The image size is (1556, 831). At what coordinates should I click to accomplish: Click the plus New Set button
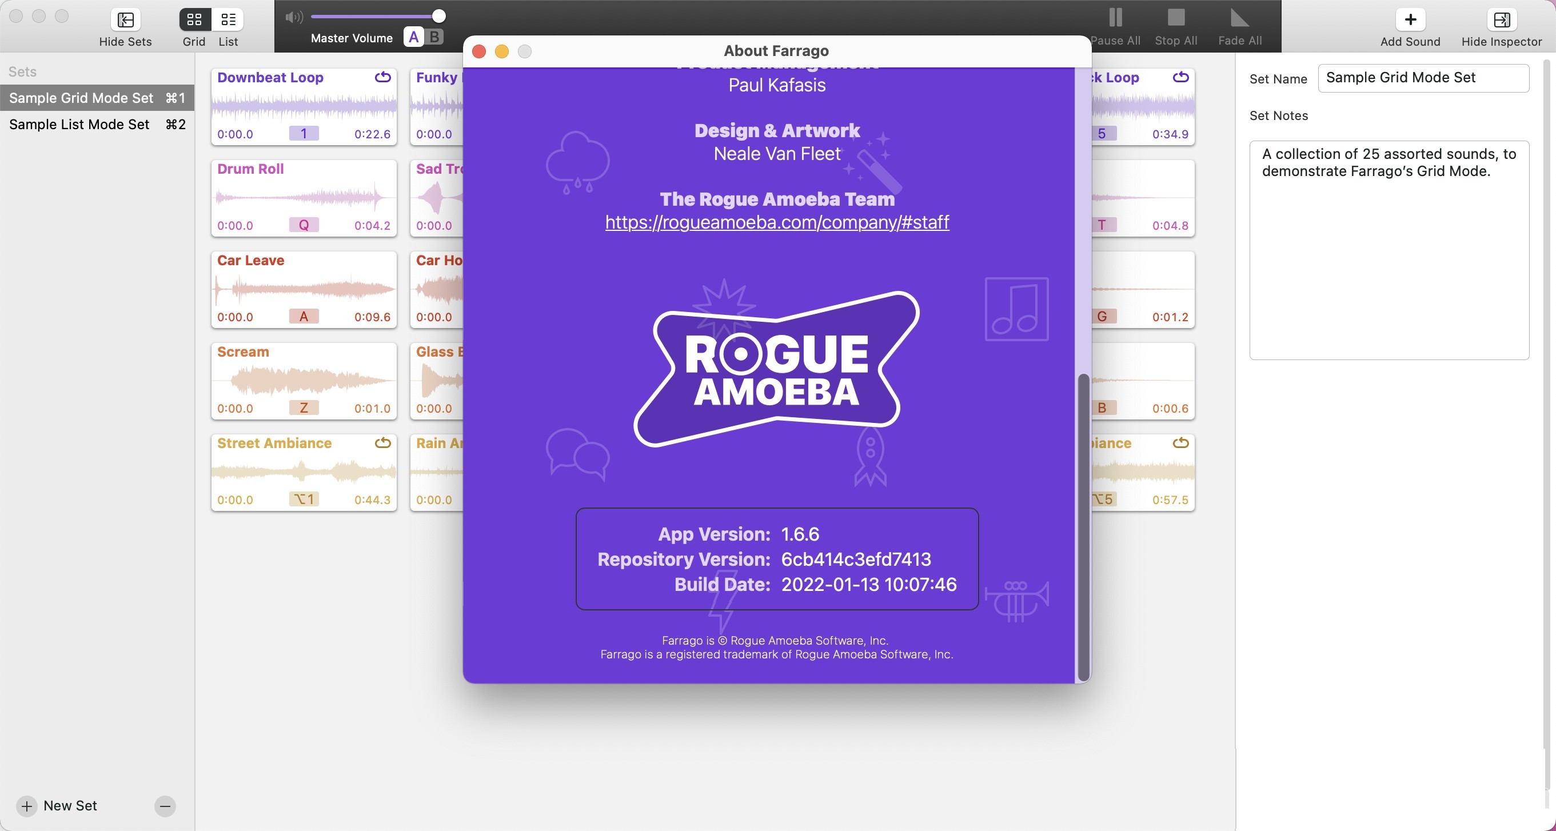(x=26, y=806)
